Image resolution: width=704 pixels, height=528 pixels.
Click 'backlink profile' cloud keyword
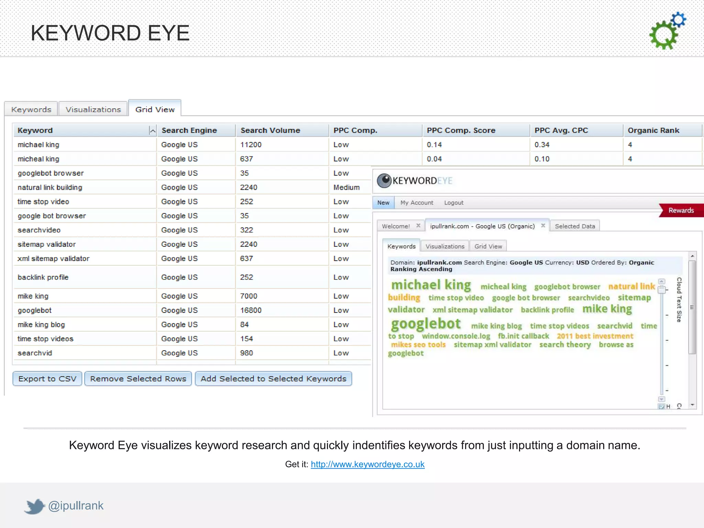click(x=547, y=310)
